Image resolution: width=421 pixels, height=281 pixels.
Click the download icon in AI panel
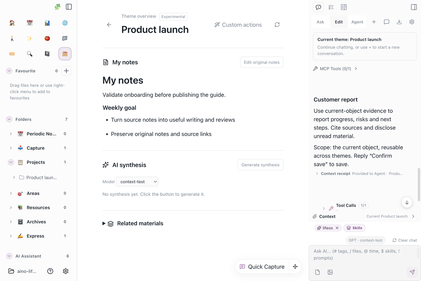(399, 22)
